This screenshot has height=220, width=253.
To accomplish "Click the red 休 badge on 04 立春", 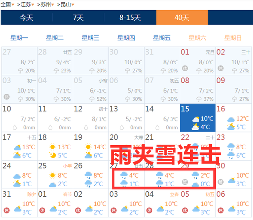I will 149,210.
